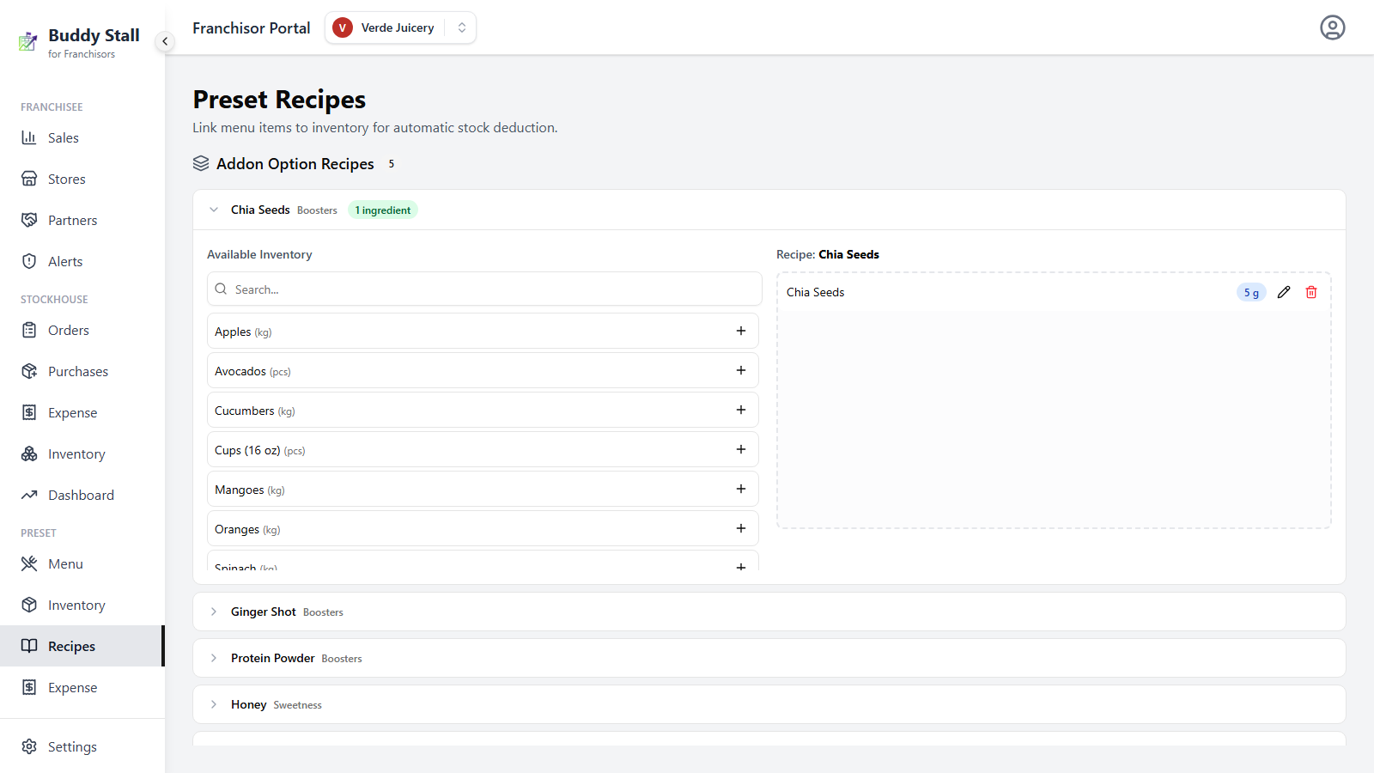Delete the Chia Seeds ingredient
This screenshot has height=773, width=1374.
(x=1311, y=292)
